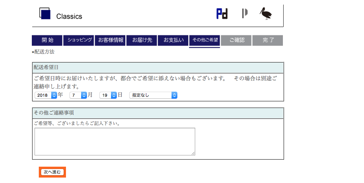
Task: Click the Classics blue square logo
Action: point(45,14)
